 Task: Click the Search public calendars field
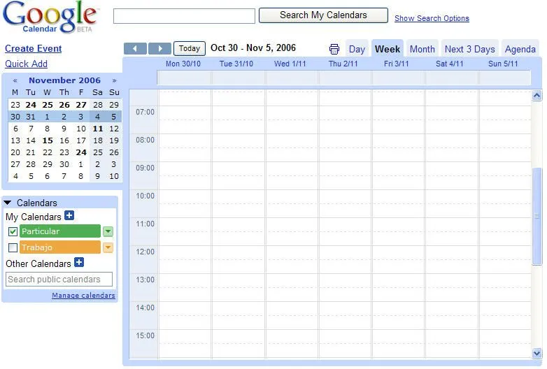tap(59, 279)
